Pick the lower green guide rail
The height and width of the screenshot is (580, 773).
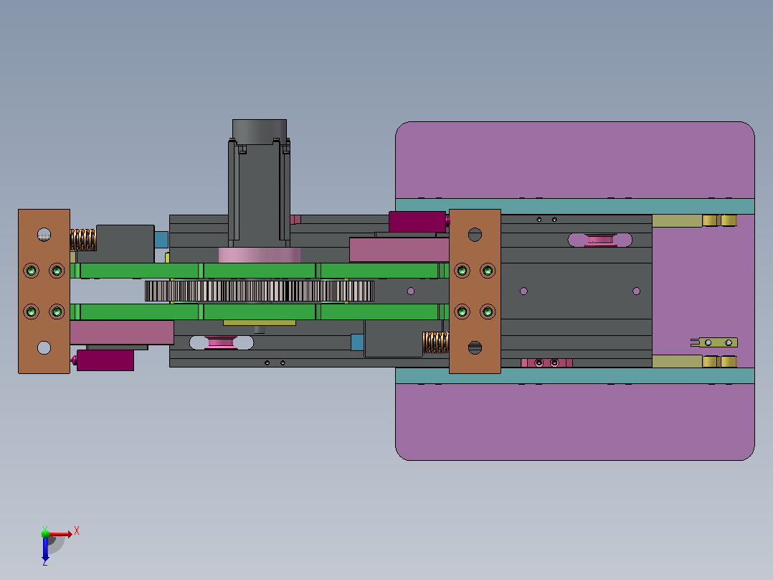[260, 312]
